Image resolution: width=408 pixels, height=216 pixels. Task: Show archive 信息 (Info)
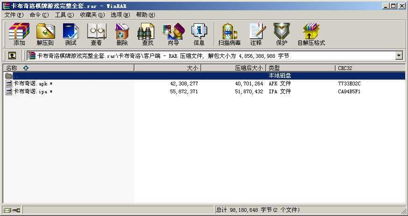pos(199,34)
